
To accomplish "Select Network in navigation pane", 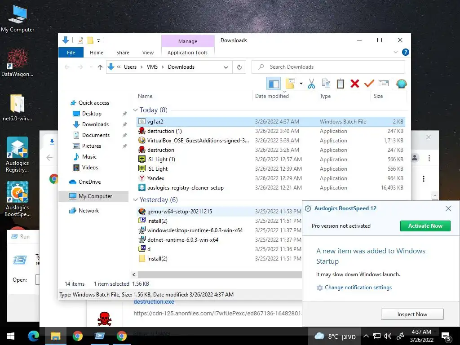I will [88, 211].
